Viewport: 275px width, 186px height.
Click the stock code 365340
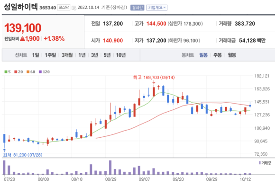(48, 8)
